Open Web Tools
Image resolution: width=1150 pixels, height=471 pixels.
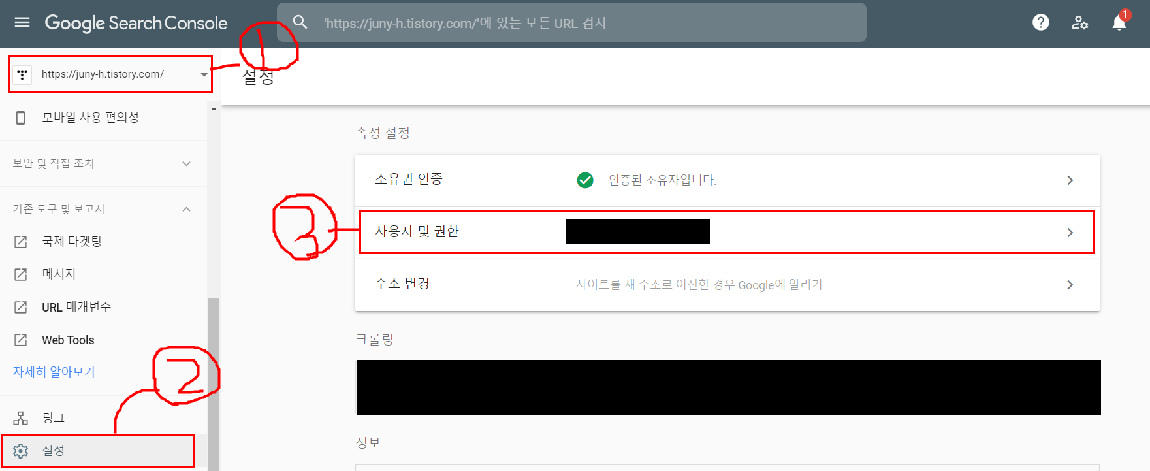pyautogui.click(x=103, y=340)
